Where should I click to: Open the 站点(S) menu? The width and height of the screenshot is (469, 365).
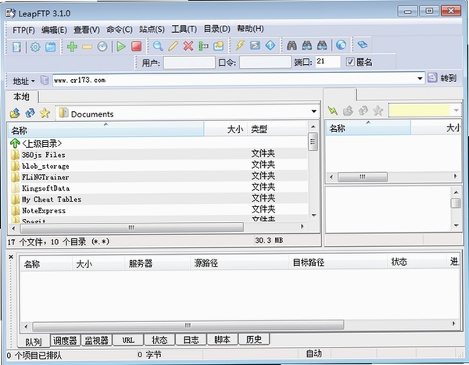(152, 30)
